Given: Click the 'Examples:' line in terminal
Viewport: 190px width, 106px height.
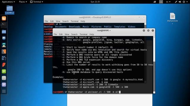Looking at the screenshot, I should tap(58, 77).
